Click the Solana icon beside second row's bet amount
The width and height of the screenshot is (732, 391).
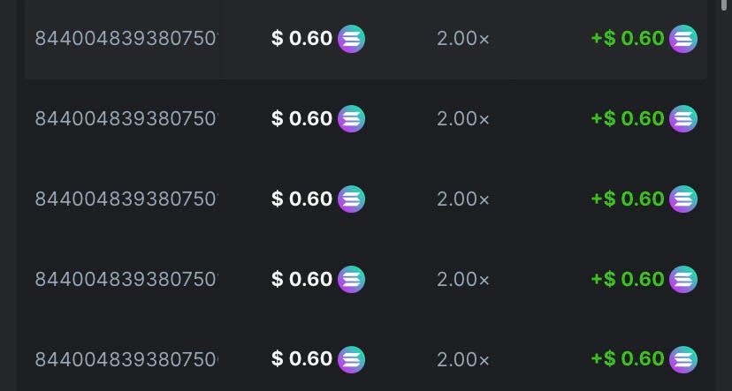pyautogui.click(x=352, y=118)
